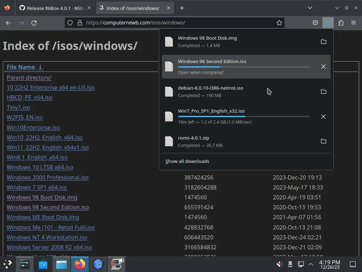This screenshot has height=272, width=362.
Task: Save the page to Pocket
Action: pyautogui.click(x=315, y=23)
